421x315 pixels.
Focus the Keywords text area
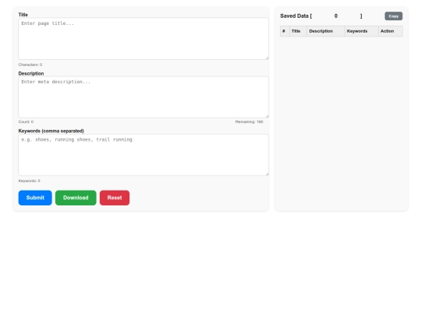pyautogui.click(x=143, y=155)
